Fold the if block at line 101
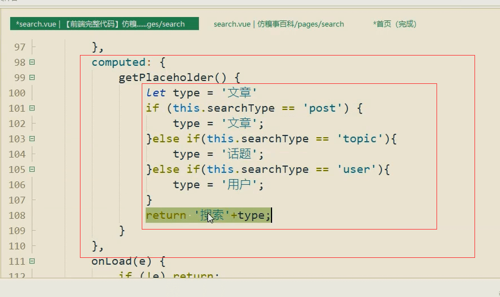 [32, 108]
